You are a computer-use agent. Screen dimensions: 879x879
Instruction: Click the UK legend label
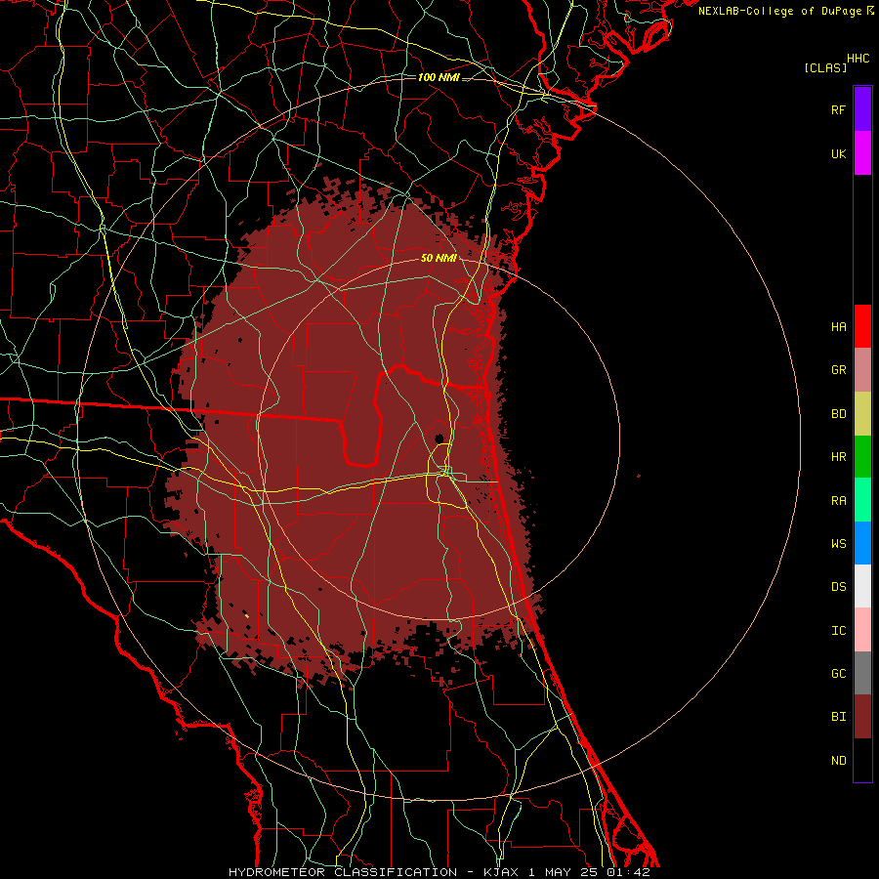click(x=838, y=153)
